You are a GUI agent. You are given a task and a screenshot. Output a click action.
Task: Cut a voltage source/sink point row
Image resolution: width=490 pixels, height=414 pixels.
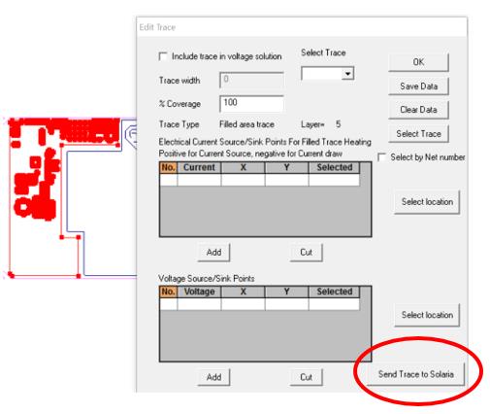click(x=306, y=377)
